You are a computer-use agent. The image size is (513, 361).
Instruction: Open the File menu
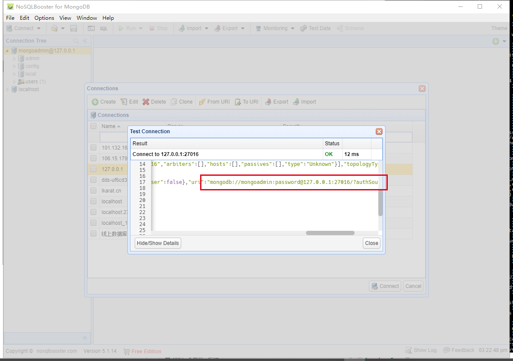(10, 18)
